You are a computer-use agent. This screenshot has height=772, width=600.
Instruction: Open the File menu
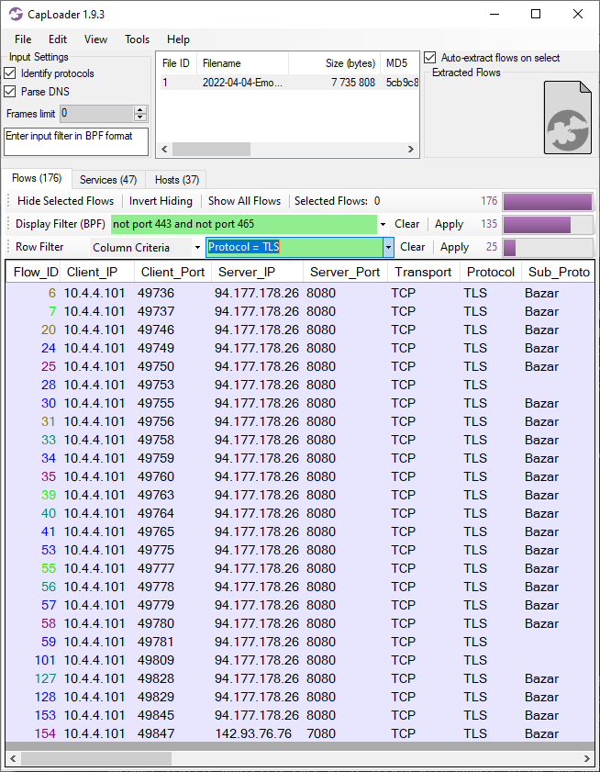(x=23, y=39)
